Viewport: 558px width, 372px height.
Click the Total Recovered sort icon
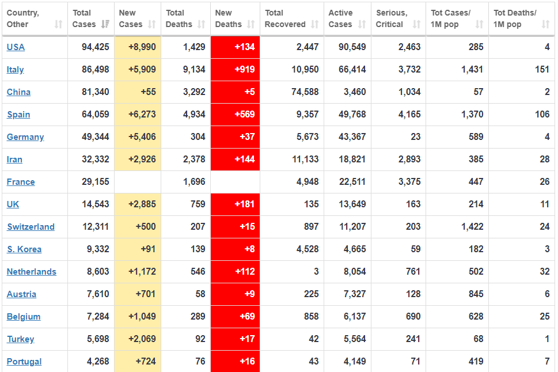coord(315,24)
